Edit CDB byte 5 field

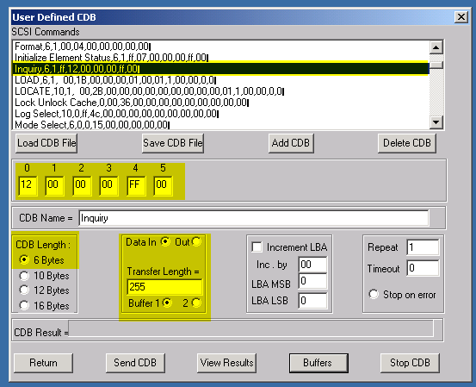pos(163,185)
